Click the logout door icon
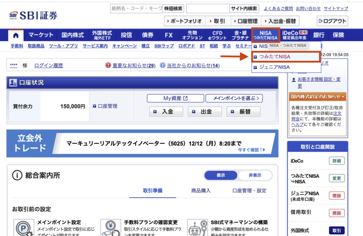This screenshot has height=236, width=363. 320,21
